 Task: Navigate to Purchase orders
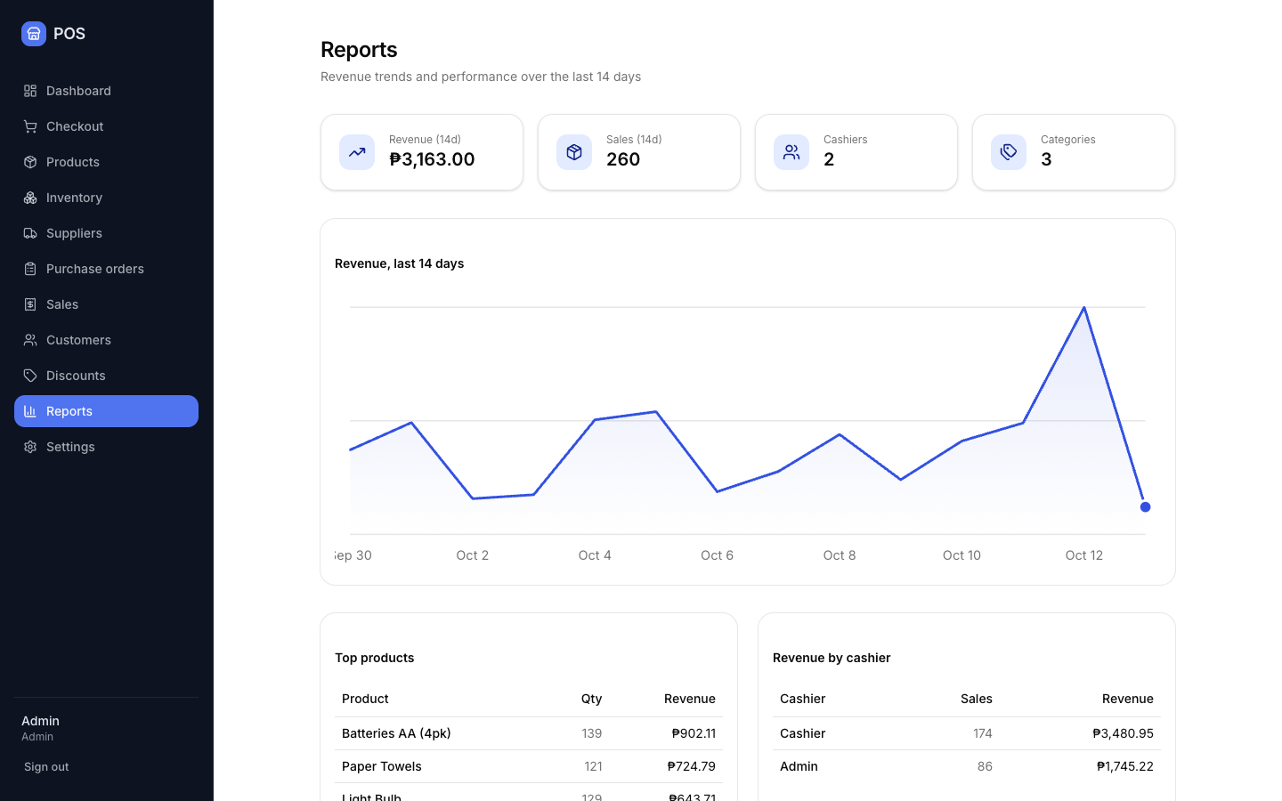106,269
